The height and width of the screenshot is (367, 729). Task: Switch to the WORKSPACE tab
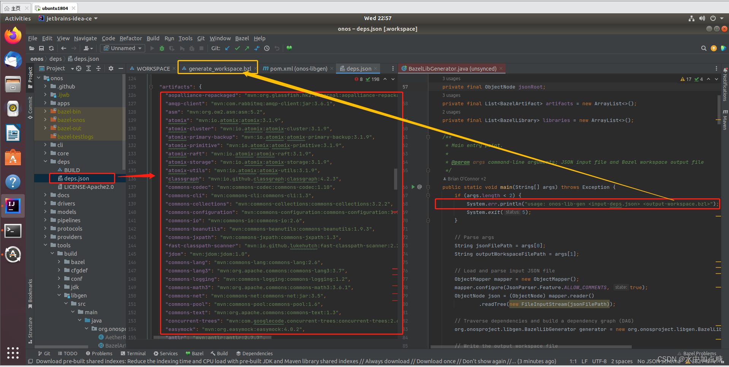coord(150,68)
